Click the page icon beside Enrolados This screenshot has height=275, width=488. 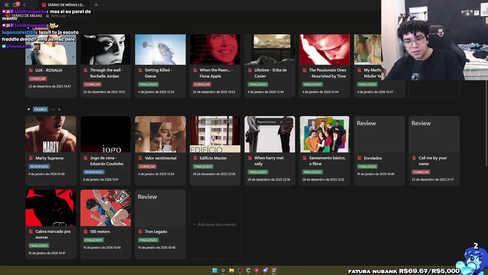pos(360,158)
